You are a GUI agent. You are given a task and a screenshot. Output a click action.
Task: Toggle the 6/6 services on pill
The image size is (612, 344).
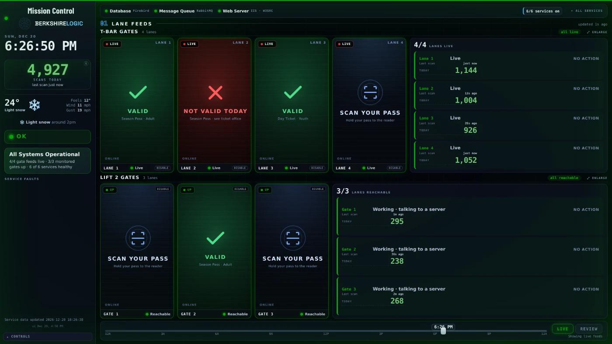pos(542,11)
